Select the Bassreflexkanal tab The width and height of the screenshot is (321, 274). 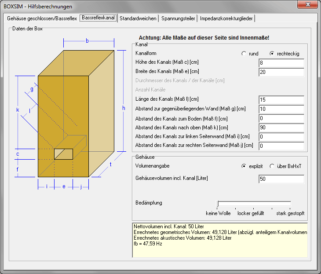98,18
